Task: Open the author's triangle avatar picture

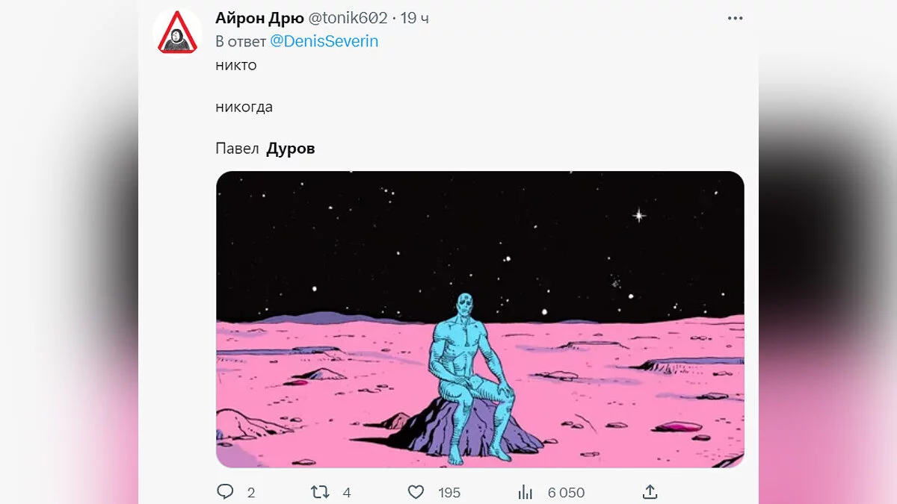Action: coord(177,32)
